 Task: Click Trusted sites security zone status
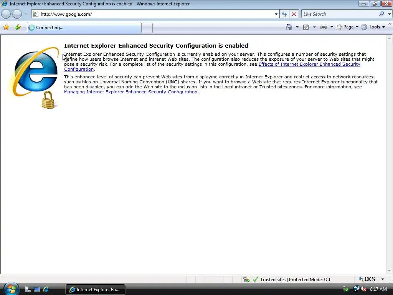292,280
